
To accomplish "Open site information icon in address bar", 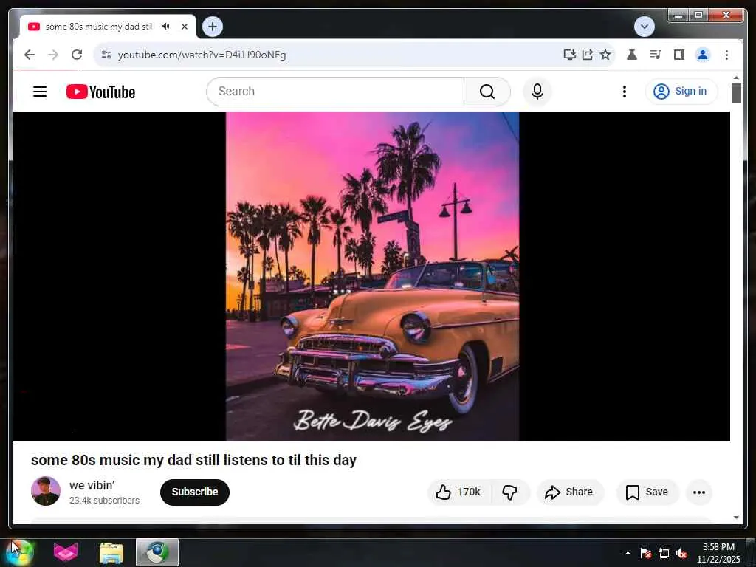I will (x=106, y=55).
